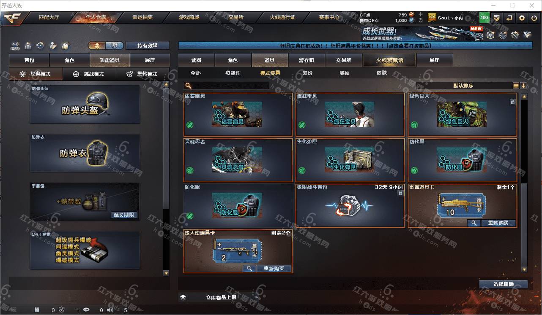Open the bar chart statistics icon
542x315 pixels.
pos(28,45)
